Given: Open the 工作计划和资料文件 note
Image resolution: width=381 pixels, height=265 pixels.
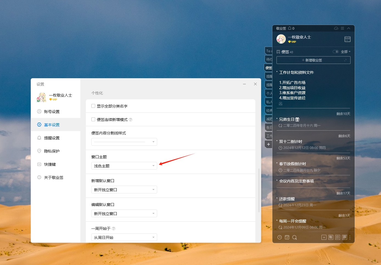Looking at the screenshot, I should tap(296, 72).
